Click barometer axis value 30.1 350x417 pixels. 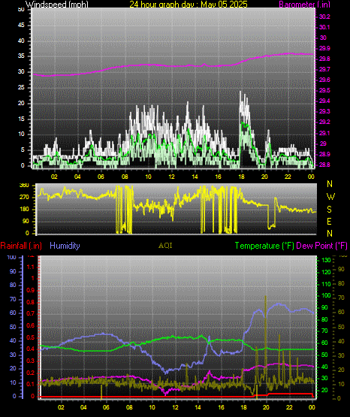(x=324, y=27)
